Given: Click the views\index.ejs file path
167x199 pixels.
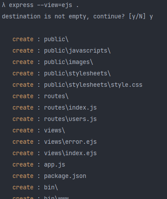Looking at the screenshot, I should pos(70,153).
